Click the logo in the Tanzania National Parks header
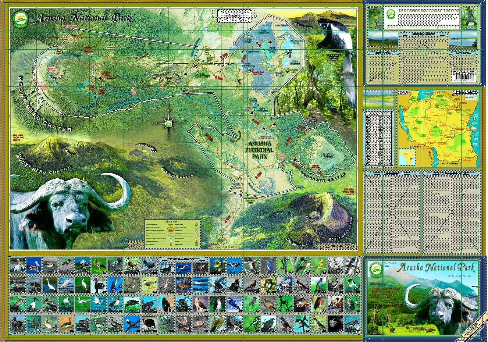Screen dimensions: 488x342 [x=392, y=14]
